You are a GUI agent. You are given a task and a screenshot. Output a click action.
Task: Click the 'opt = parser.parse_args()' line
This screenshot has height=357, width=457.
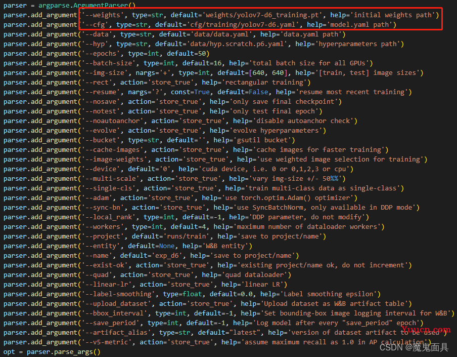(52, 352)
